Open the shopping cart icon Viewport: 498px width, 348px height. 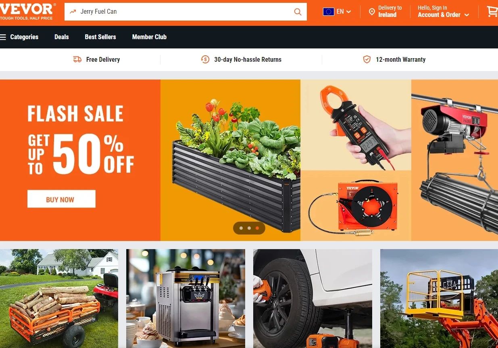pyautogui.click(x=492, y=11)
